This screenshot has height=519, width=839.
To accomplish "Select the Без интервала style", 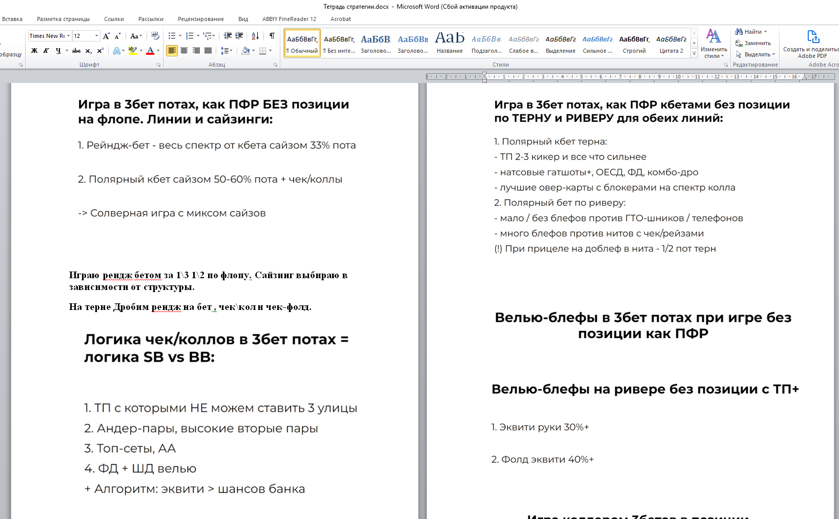I will [x=339, y=43].
